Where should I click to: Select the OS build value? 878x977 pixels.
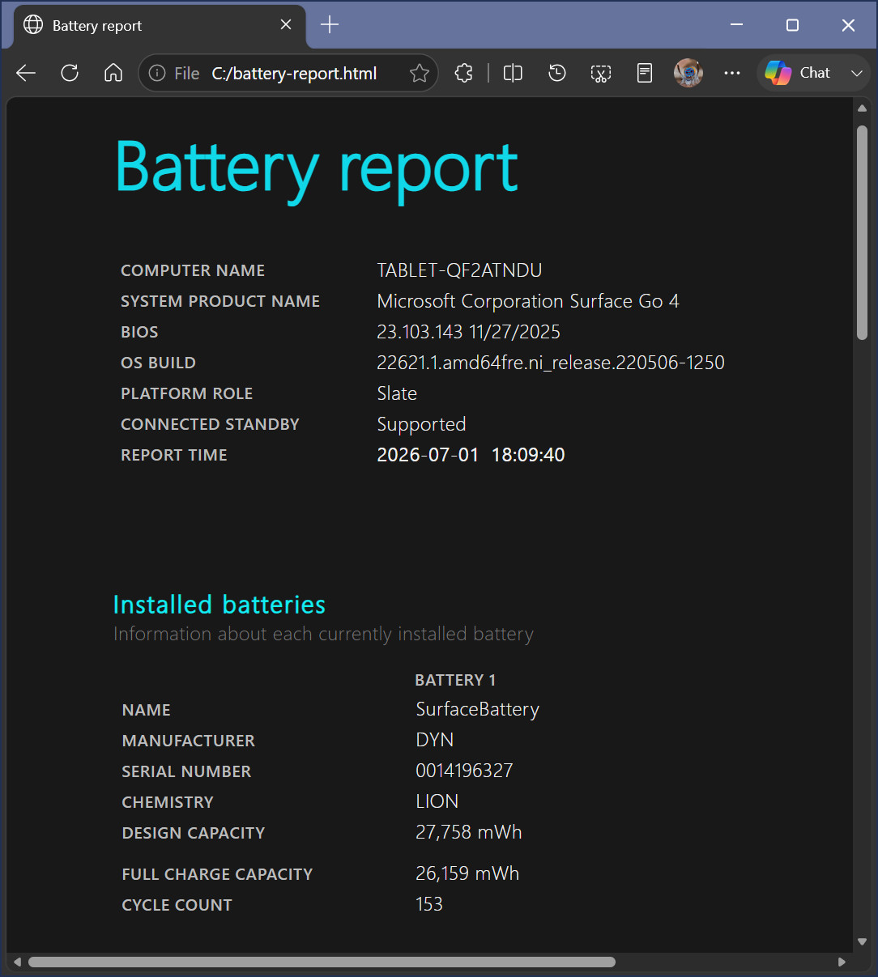(551, 363)
